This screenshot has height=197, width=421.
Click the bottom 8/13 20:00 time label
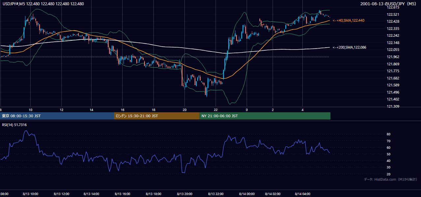[x=184, y=194]
